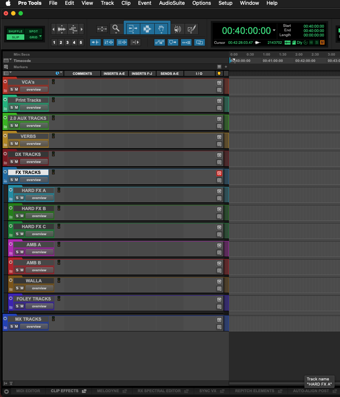This screenshot has height=397, width=340.
Task: Solo the DX TRACKS folder
Action: tap(11, 161)
